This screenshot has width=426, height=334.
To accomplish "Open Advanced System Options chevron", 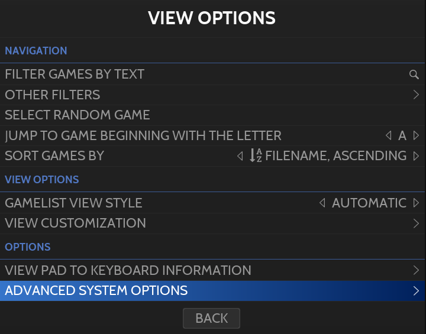I will click(x=416, y=291).
